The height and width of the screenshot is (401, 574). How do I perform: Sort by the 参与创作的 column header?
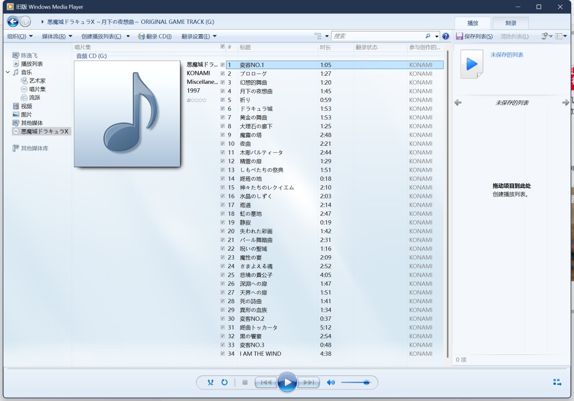(425, 47)
